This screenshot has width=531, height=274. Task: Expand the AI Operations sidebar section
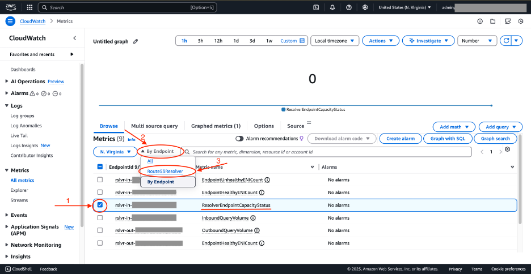7,82
